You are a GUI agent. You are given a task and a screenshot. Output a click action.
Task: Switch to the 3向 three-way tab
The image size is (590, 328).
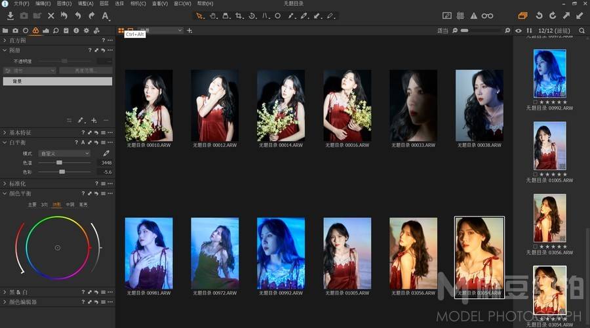[x=45, y=205]
